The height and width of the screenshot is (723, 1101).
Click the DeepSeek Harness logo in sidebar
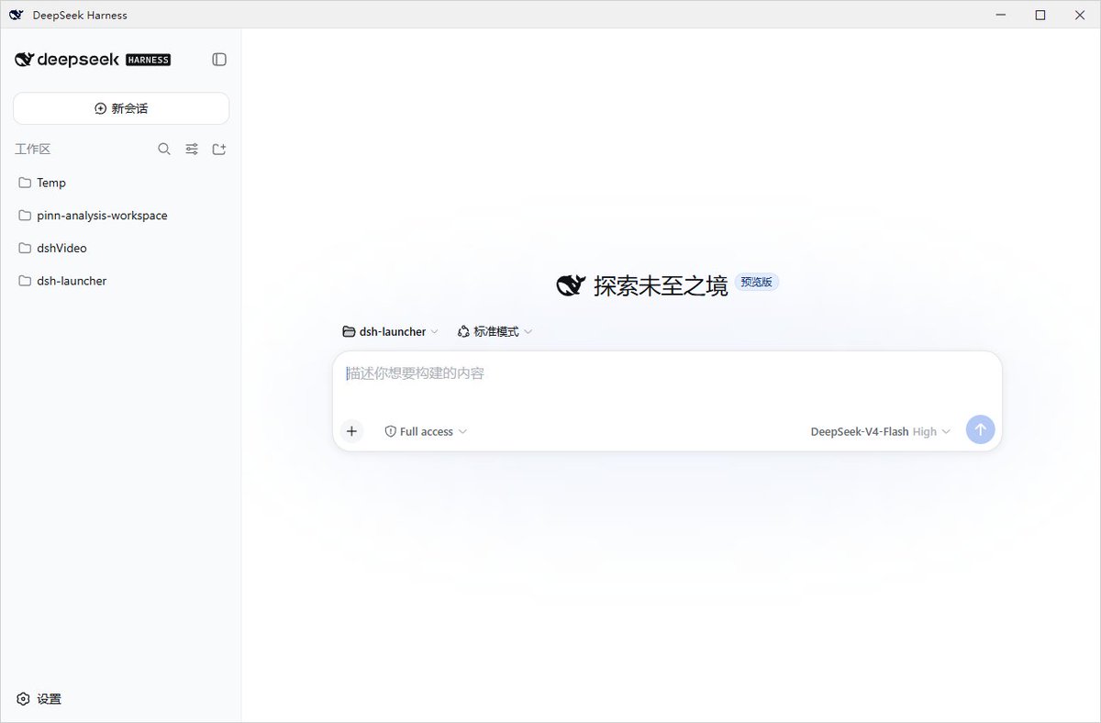tap(93, 60)
